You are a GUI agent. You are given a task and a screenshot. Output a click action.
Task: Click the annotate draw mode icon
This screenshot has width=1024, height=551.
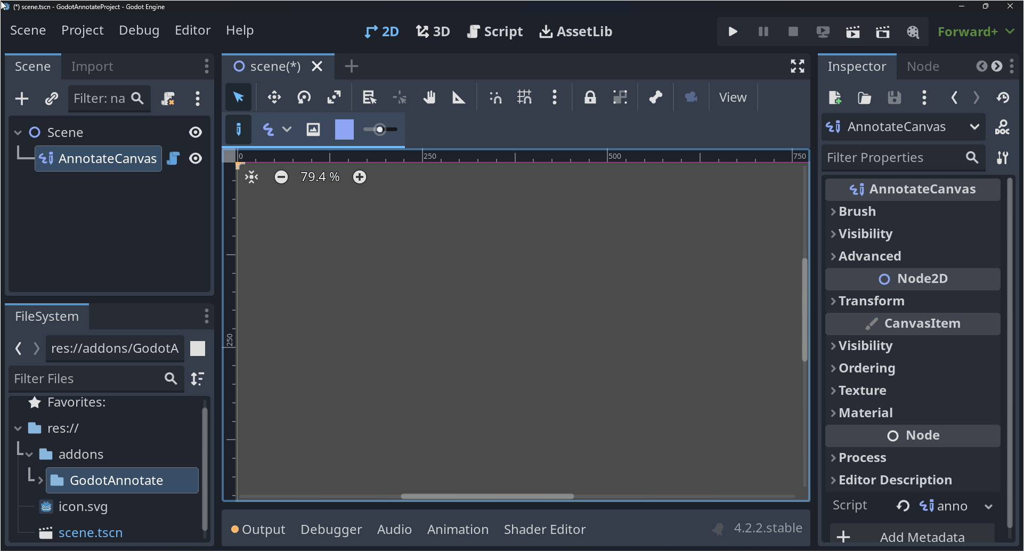(239, 129)
